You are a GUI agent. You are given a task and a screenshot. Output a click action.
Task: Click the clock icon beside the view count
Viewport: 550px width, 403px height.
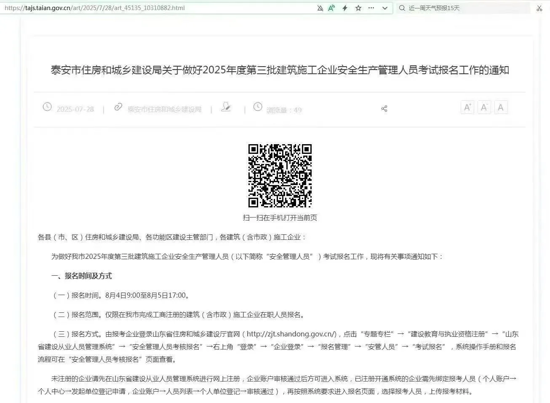point(258,107)
